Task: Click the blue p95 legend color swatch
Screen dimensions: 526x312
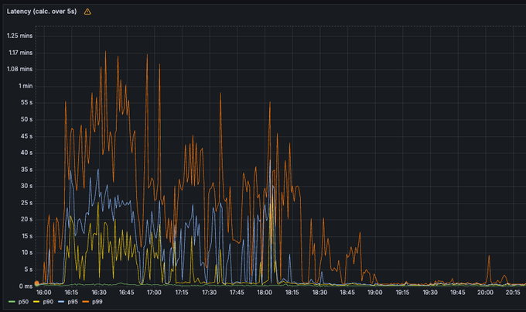Action: (61, 302)
